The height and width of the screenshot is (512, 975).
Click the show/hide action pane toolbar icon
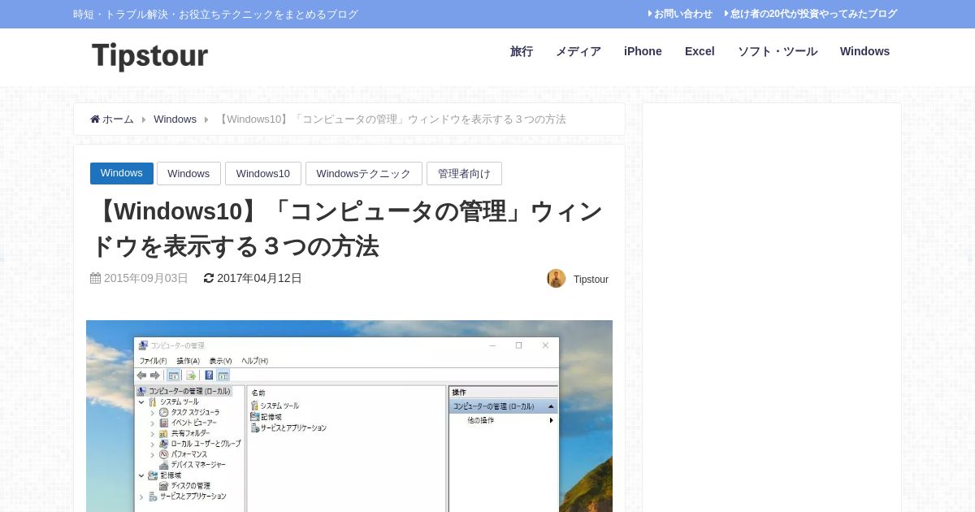[223, 375]
